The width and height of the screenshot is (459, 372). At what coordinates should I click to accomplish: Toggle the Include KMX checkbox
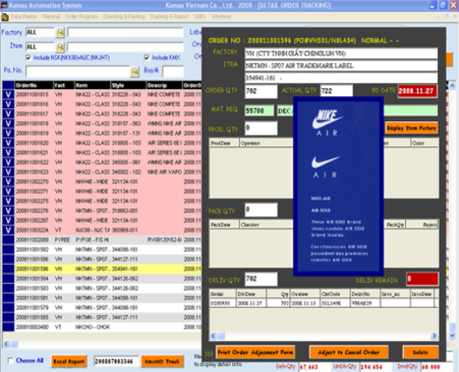pos(147,58)
